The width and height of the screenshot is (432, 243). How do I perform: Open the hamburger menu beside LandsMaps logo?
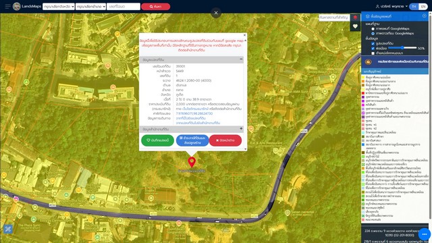point(7,6)
